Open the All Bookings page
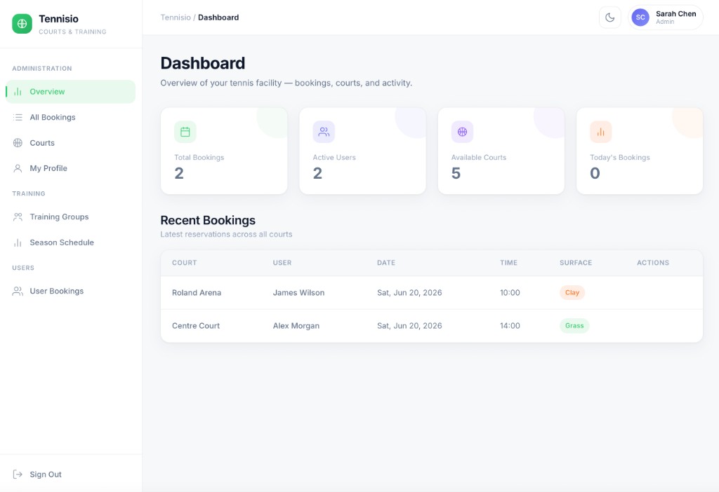Screen dimensions: 719x492 point(71,117)
